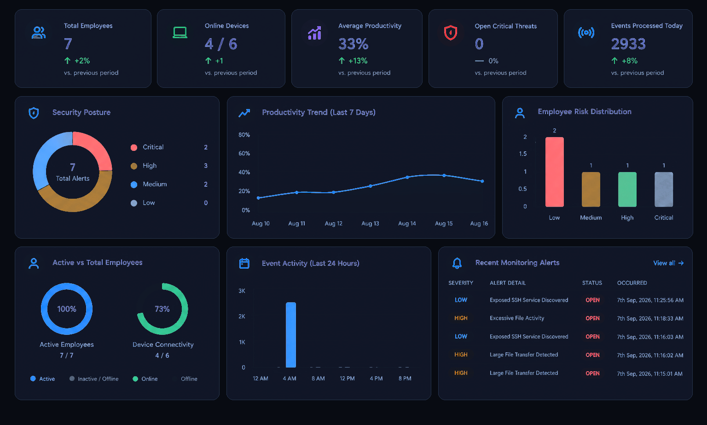This screenshot has width=707, height=425.
Task: Click the dash icon beside 0% threats
Action: (480, 61)
